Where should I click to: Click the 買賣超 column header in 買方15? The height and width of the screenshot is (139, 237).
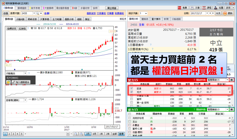[170, 84]
